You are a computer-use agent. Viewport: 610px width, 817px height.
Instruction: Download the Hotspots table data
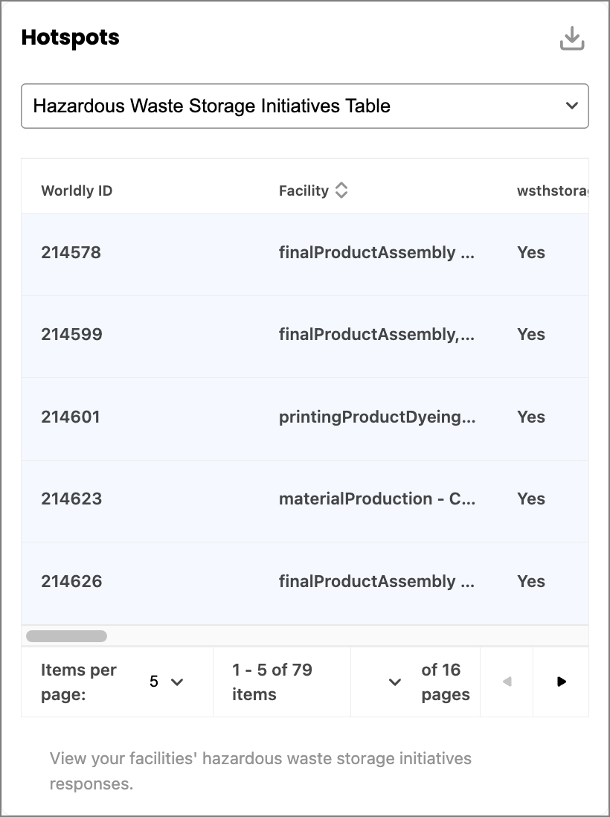[572, 38]
